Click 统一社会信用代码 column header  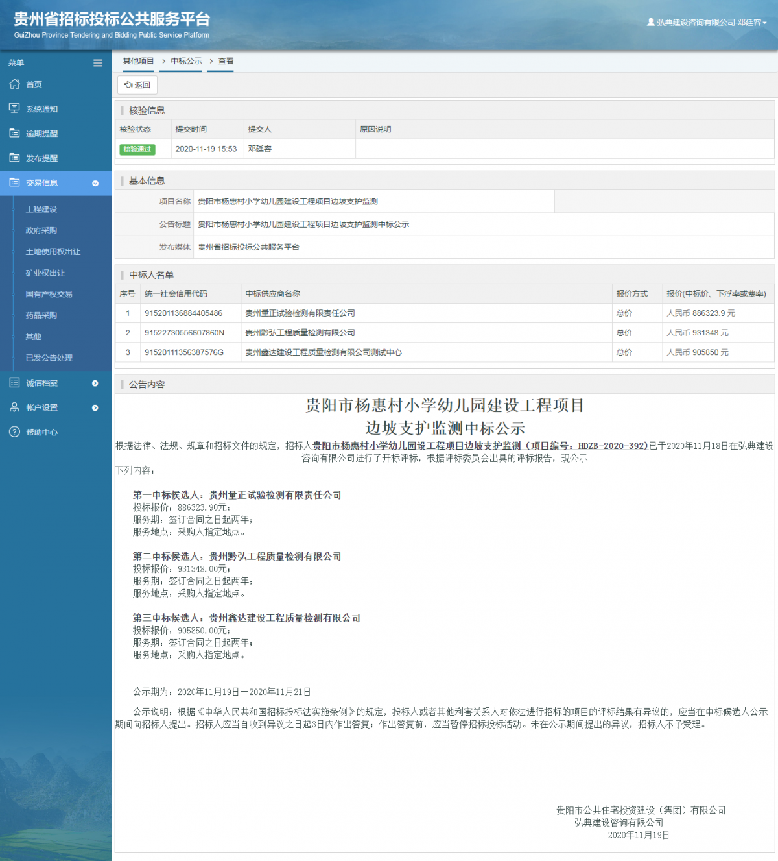click(x=176, y=294)
